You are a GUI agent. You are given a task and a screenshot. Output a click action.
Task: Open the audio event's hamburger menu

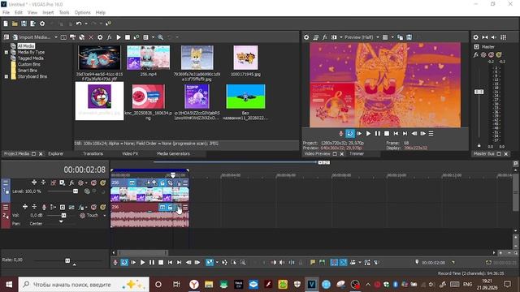pyautogui.click(x=185, y=208)
